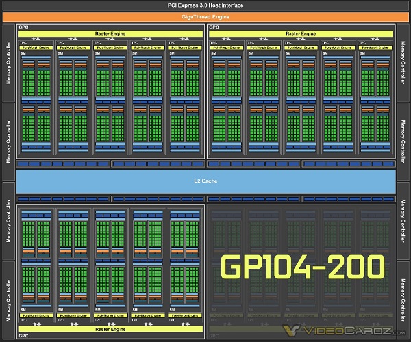
Task: Click the GPC label of the top-left cluster
Action: (23, 27)
